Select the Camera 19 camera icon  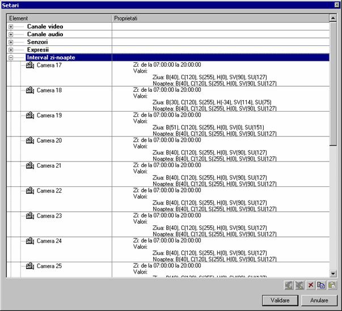click(x=30, y=116)
